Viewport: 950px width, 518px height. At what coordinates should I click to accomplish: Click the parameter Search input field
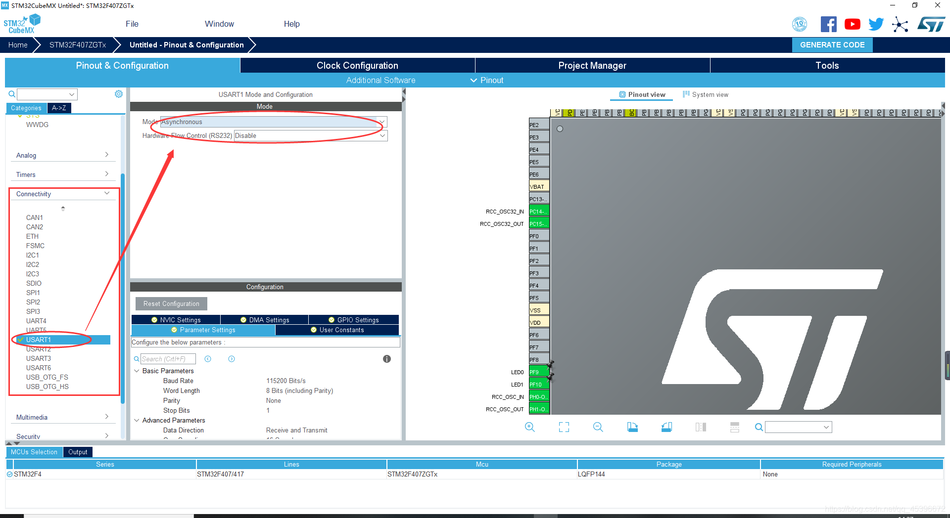point(168,359)
